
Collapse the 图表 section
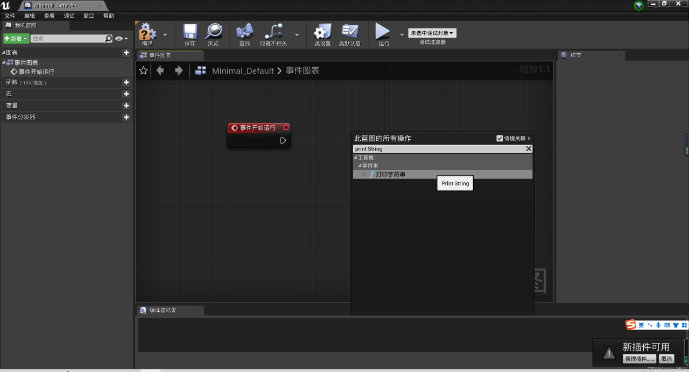(3, 53)
